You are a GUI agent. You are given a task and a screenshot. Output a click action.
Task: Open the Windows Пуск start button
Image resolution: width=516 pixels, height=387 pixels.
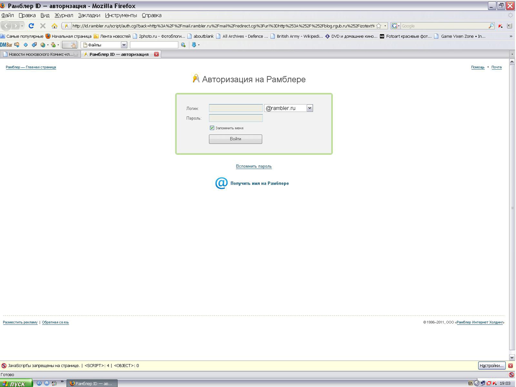pos(16,383)
